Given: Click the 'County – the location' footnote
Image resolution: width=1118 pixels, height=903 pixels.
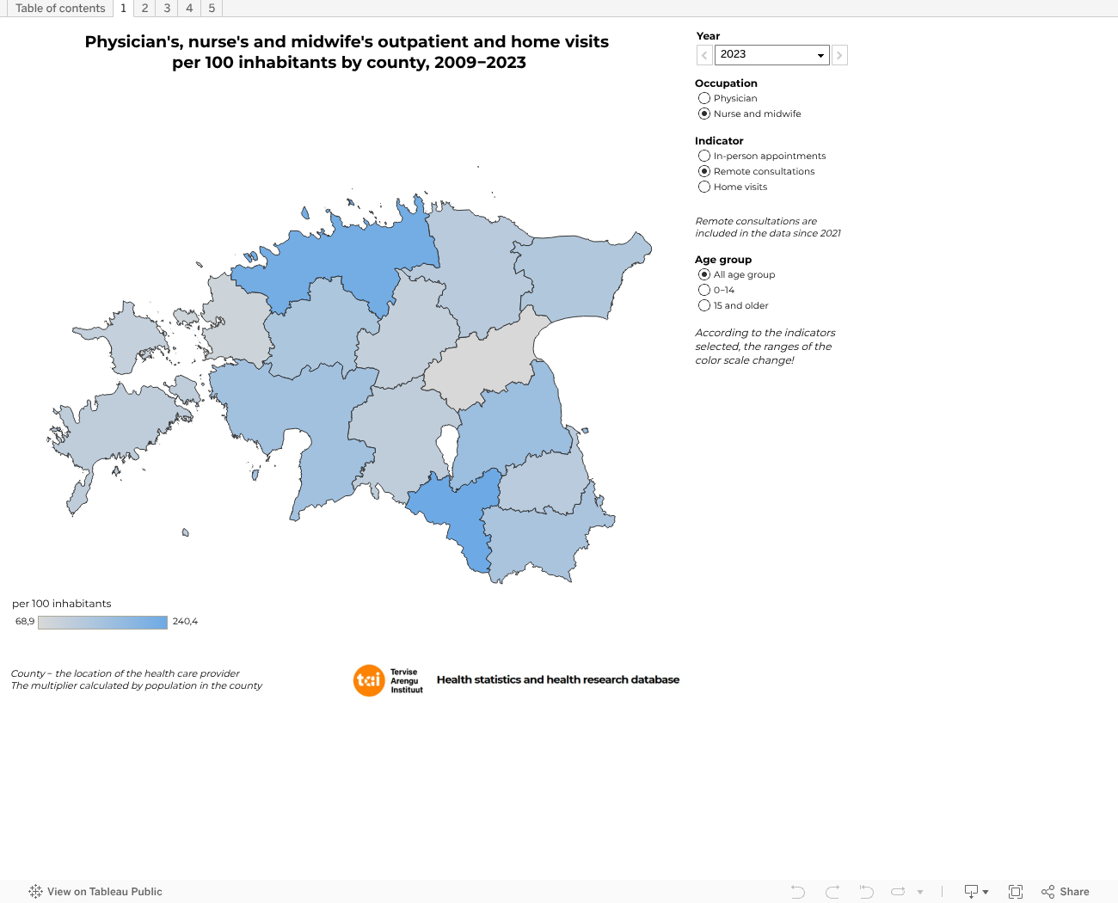Looking at the screenshot, I should click(126, 673).
